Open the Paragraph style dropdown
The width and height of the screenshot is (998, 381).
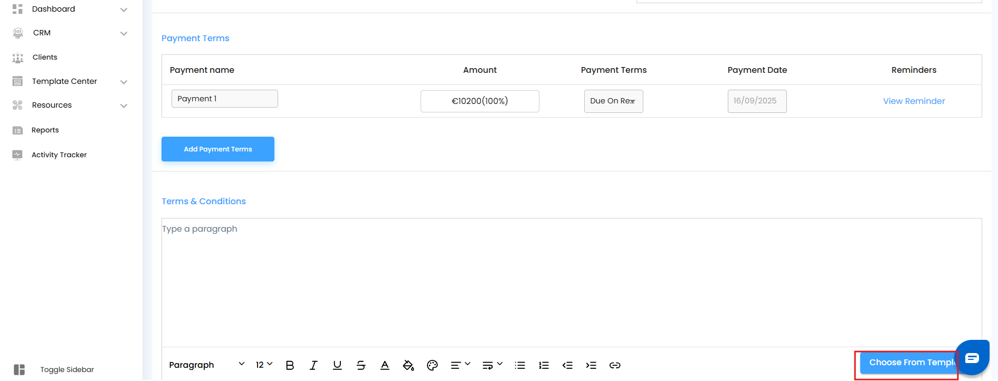click(x=206, y=365)
